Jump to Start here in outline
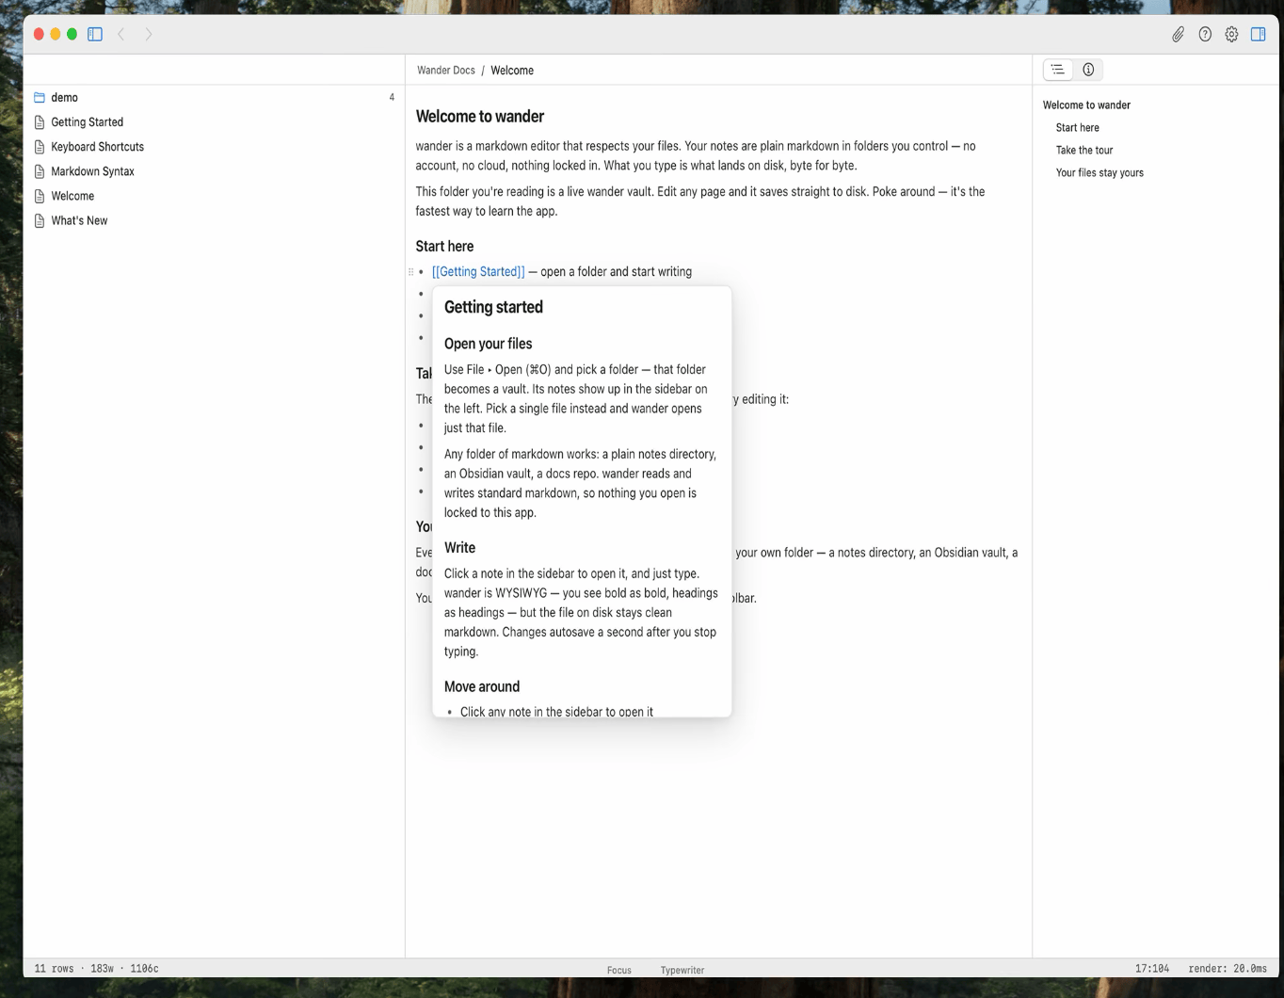 tap(1077, 128)
